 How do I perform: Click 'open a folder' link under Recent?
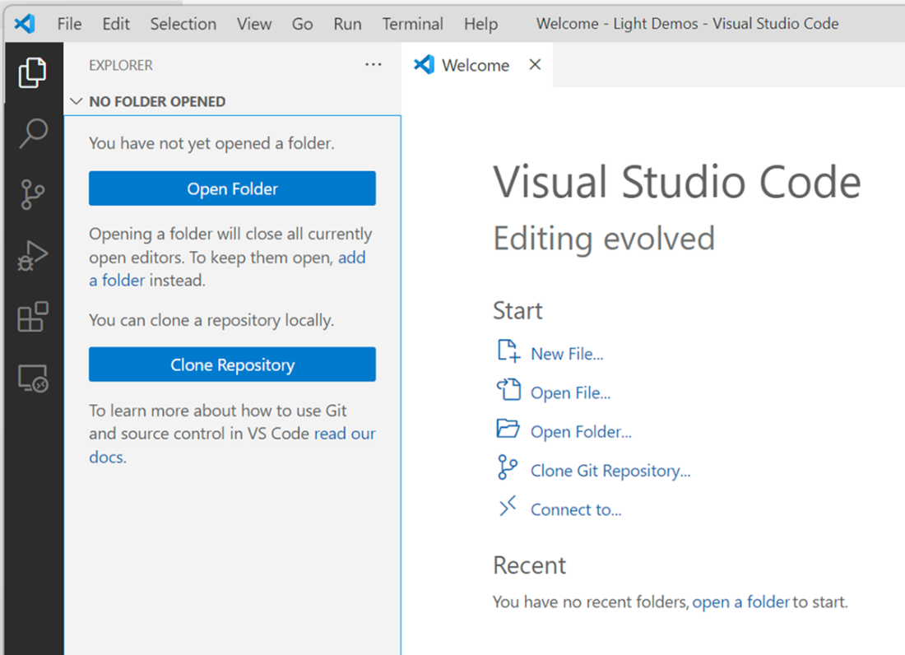[x=740, y=602]
